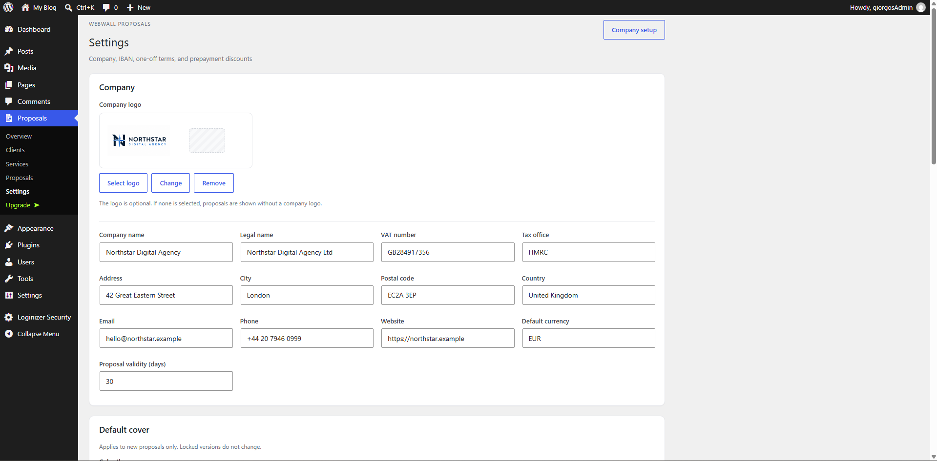Open Proposals submenu item
Viewport: 937px width, 461px height.
point(20,178)
